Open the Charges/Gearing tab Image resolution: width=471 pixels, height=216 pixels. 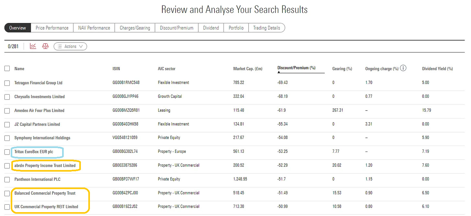point(135,28)
